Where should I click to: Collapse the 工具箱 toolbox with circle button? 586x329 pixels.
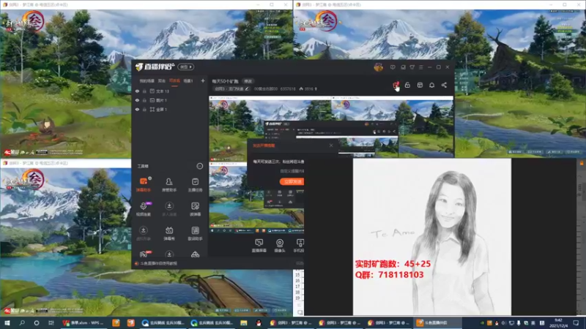coord(199,166)
